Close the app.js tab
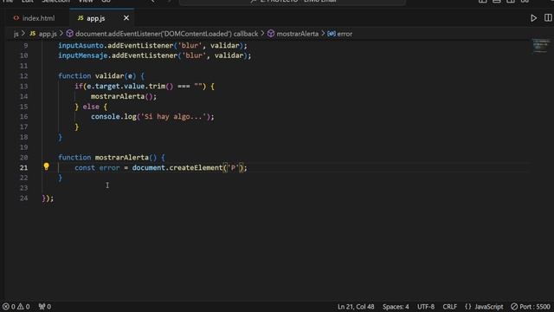554x312 pixels. tap(126, 18)
